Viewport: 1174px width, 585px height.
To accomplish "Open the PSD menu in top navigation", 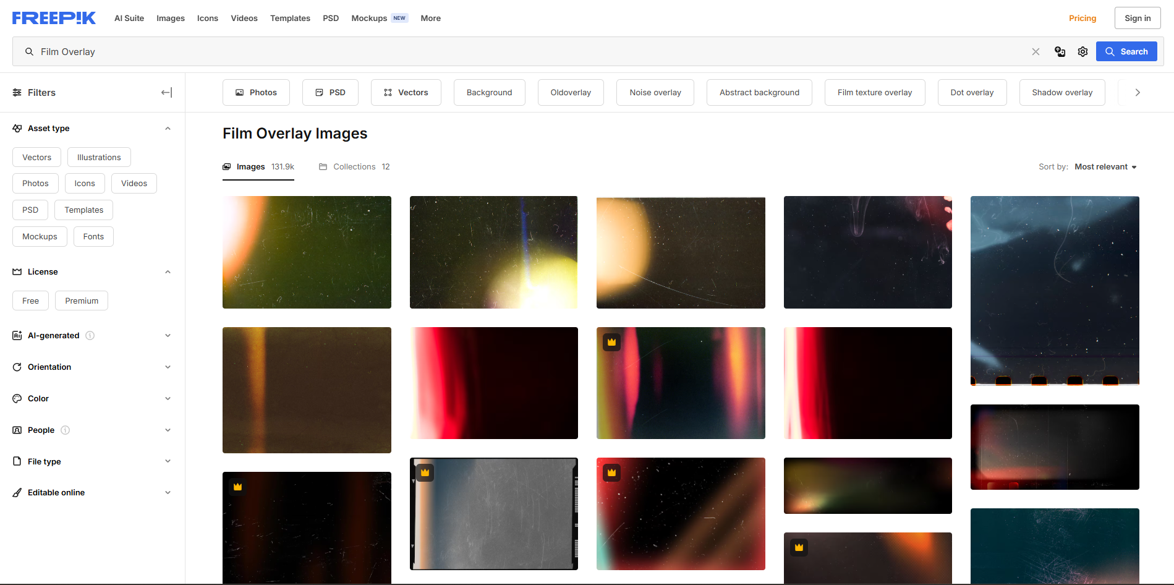I will tap(331, 19).
